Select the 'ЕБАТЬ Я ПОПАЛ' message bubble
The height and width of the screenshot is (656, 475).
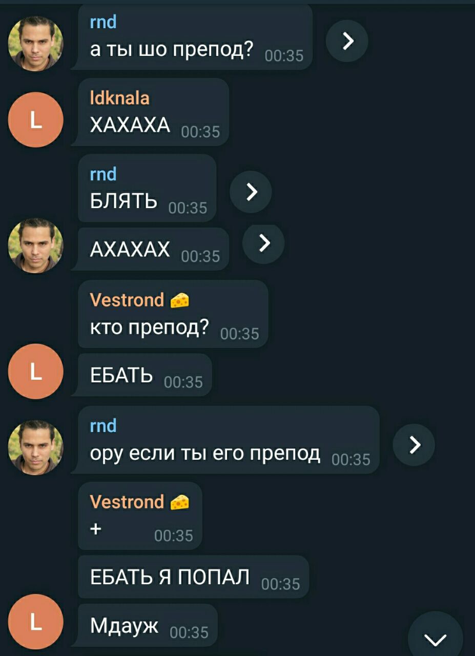(193, 577)
